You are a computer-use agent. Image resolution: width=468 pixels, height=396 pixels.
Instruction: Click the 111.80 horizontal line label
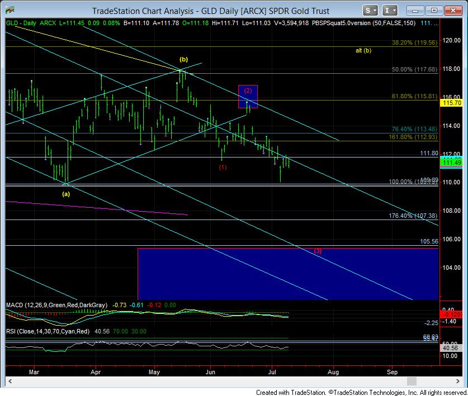click(x=429, y=153)
